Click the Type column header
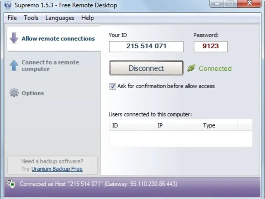This screenshot has height=199, width=265. coord(219,125)
